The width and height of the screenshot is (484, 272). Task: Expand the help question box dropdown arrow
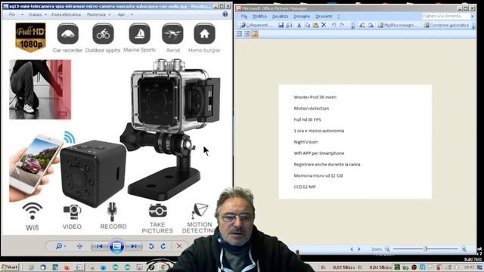click(472, 16)
